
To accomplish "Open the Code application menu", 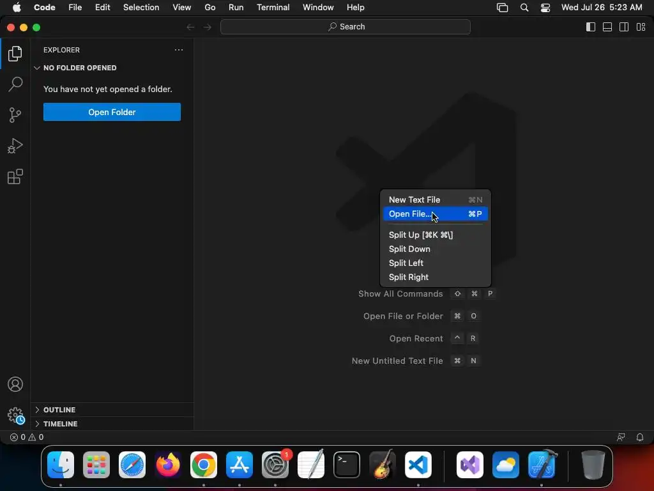I will (45, 8).
